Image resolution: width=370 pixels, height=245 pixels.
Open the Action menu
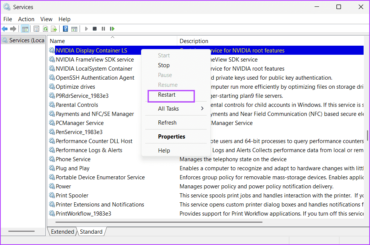coord(26,19)
